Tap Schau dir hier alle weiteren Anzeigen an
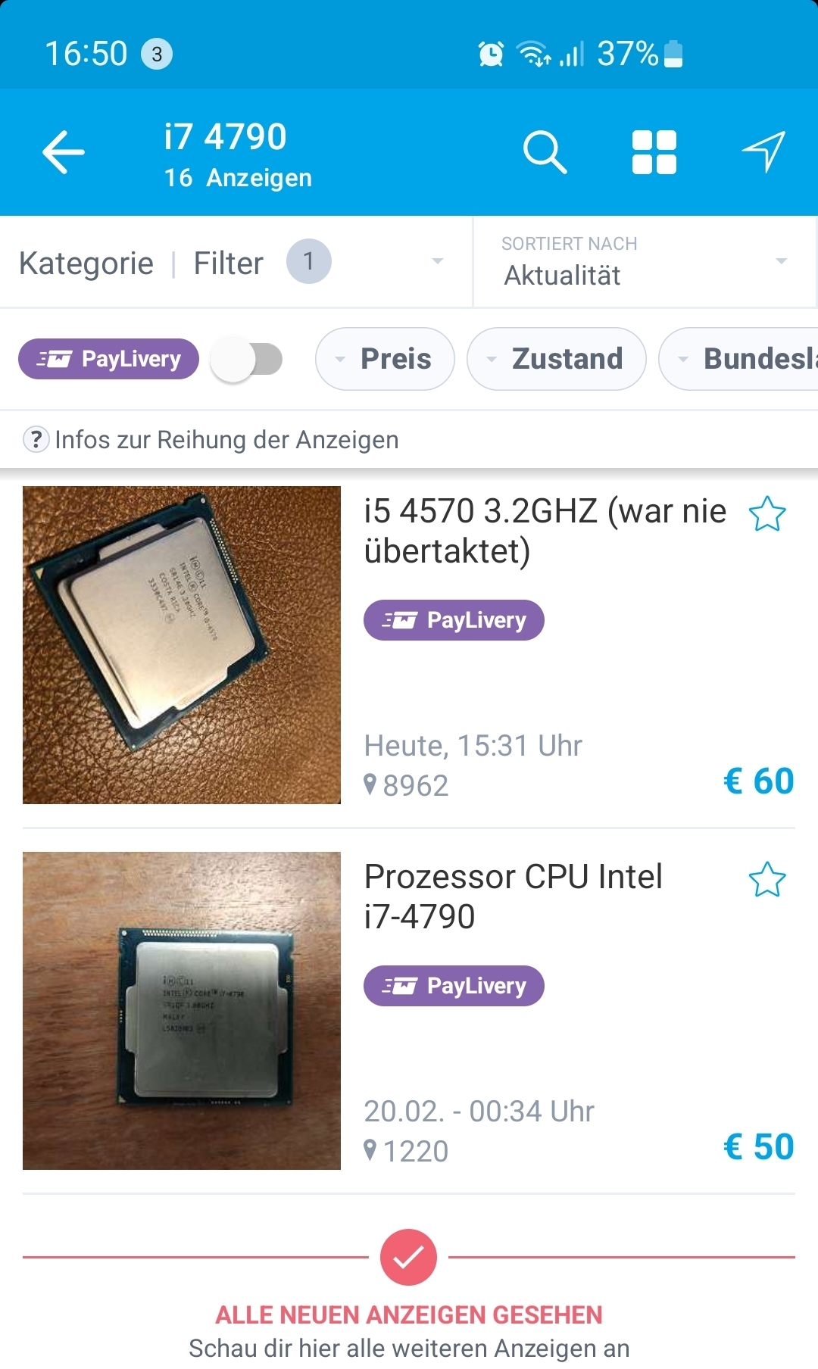The image size is (818, 1369). coord(409,1349)
